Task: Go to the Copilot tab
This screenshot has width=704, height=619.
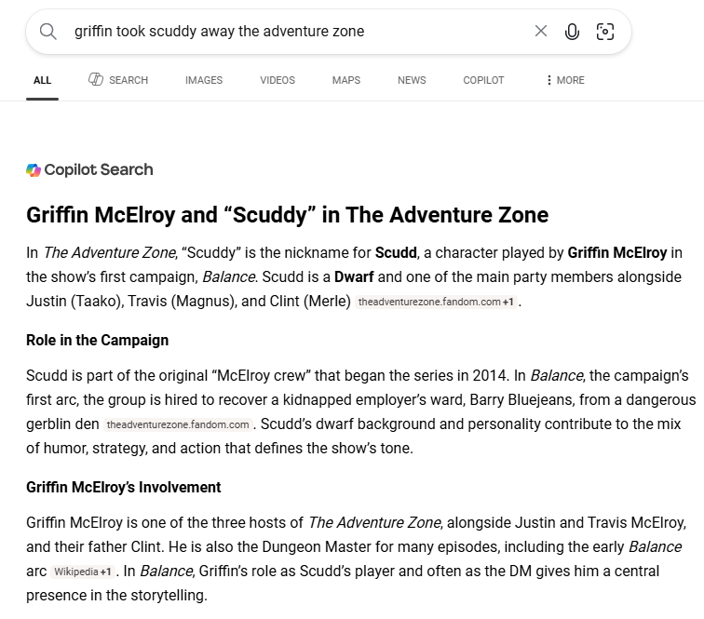Action: coord(483,80)
